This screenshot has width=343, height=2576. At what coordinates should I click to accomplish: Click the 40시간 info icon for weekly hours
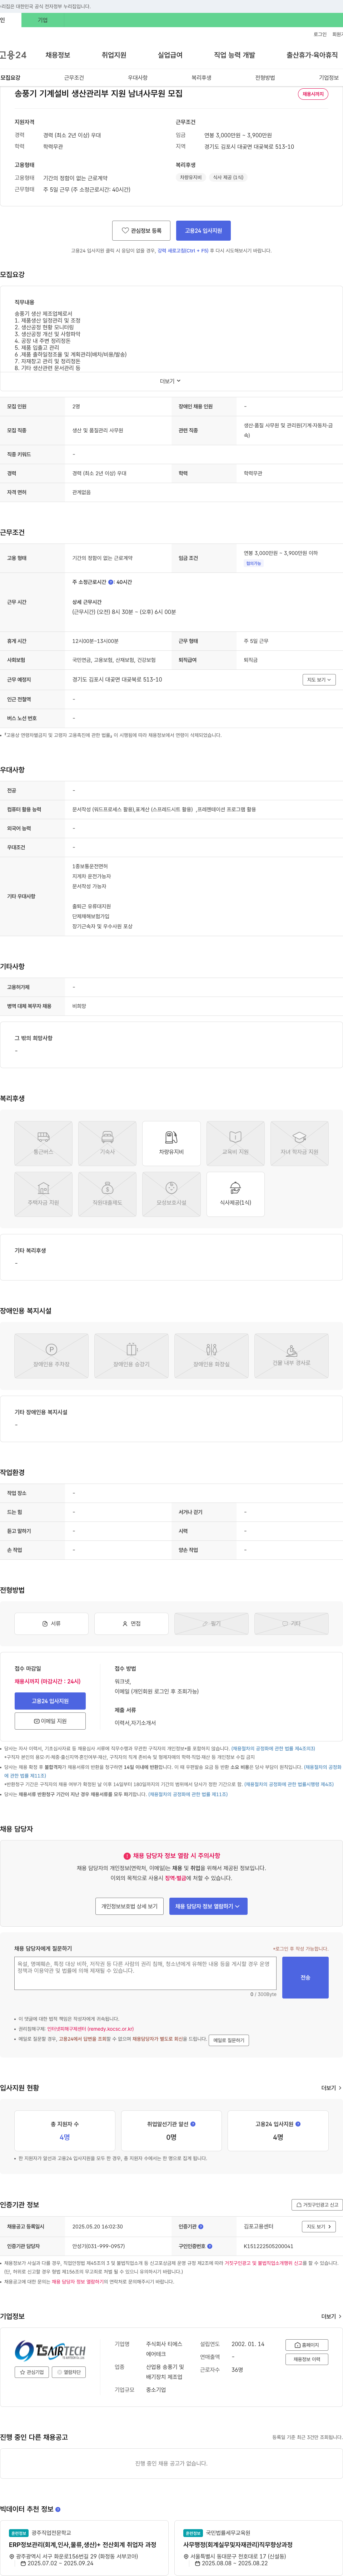tap(111, 582)
